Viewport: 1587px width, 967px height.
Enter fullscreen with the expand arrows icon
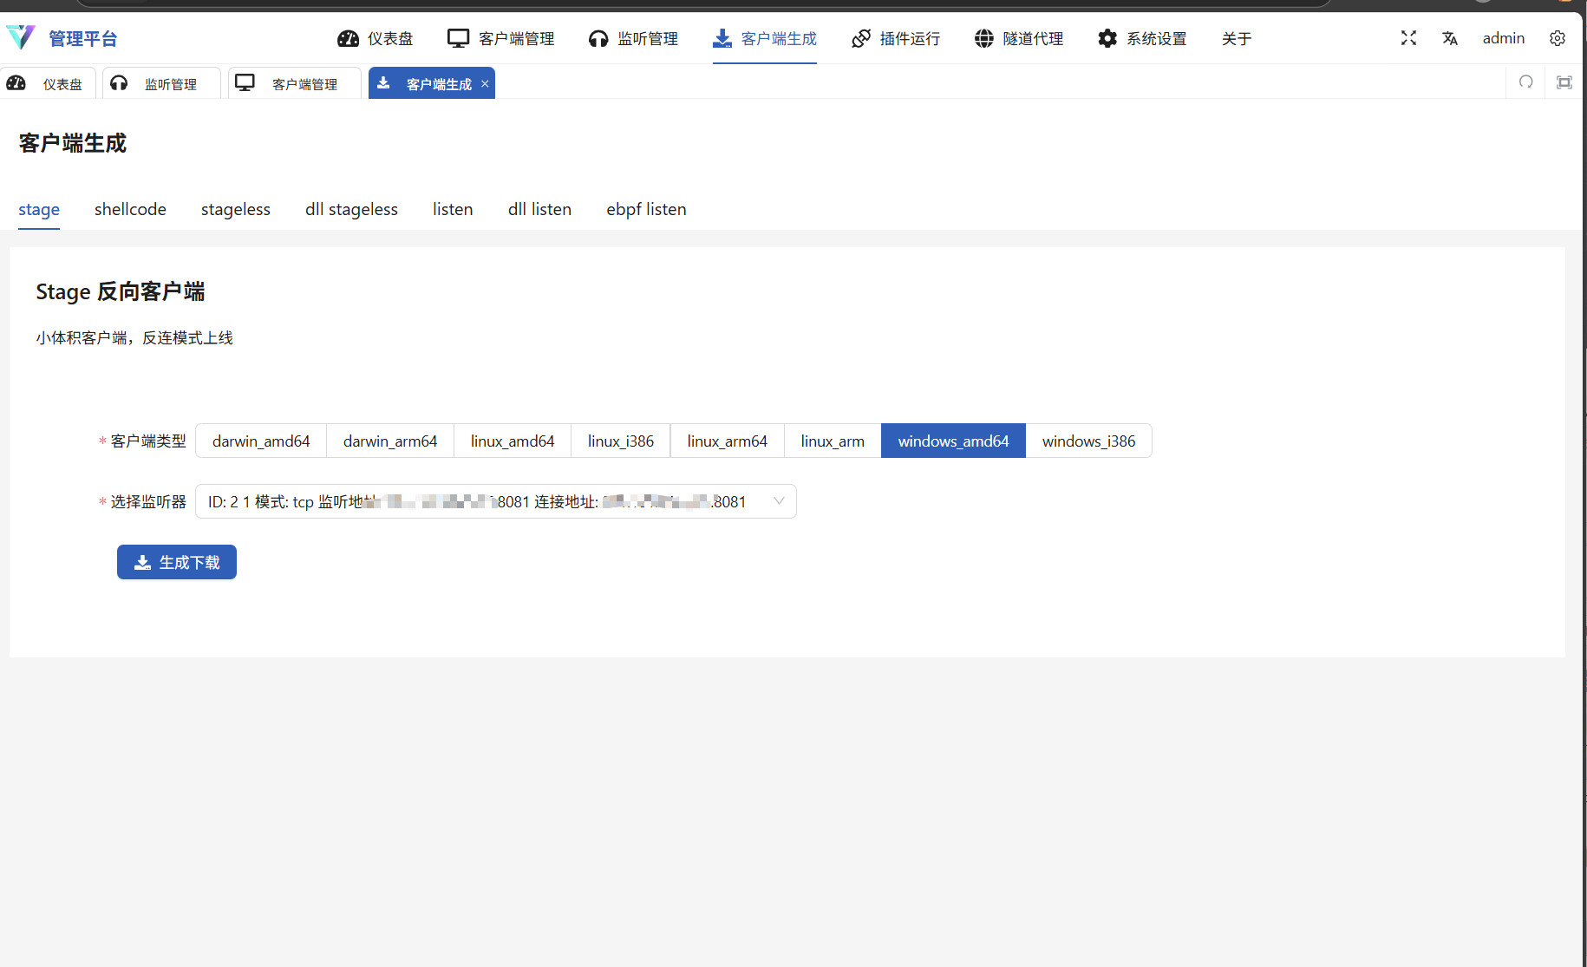pos(1408,38)
